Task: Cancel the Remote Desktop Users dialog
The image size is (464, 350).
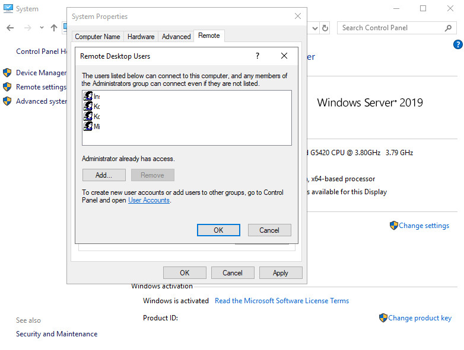Action: click(269, 230)
